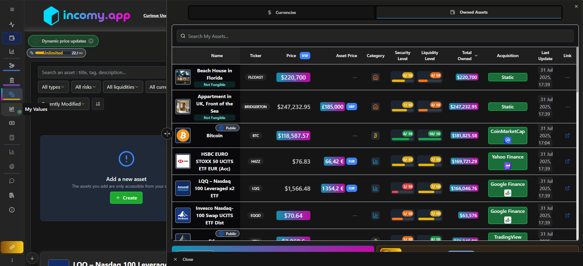
Task: Expand the All currencies filter
Action: (x=156, y=87)
